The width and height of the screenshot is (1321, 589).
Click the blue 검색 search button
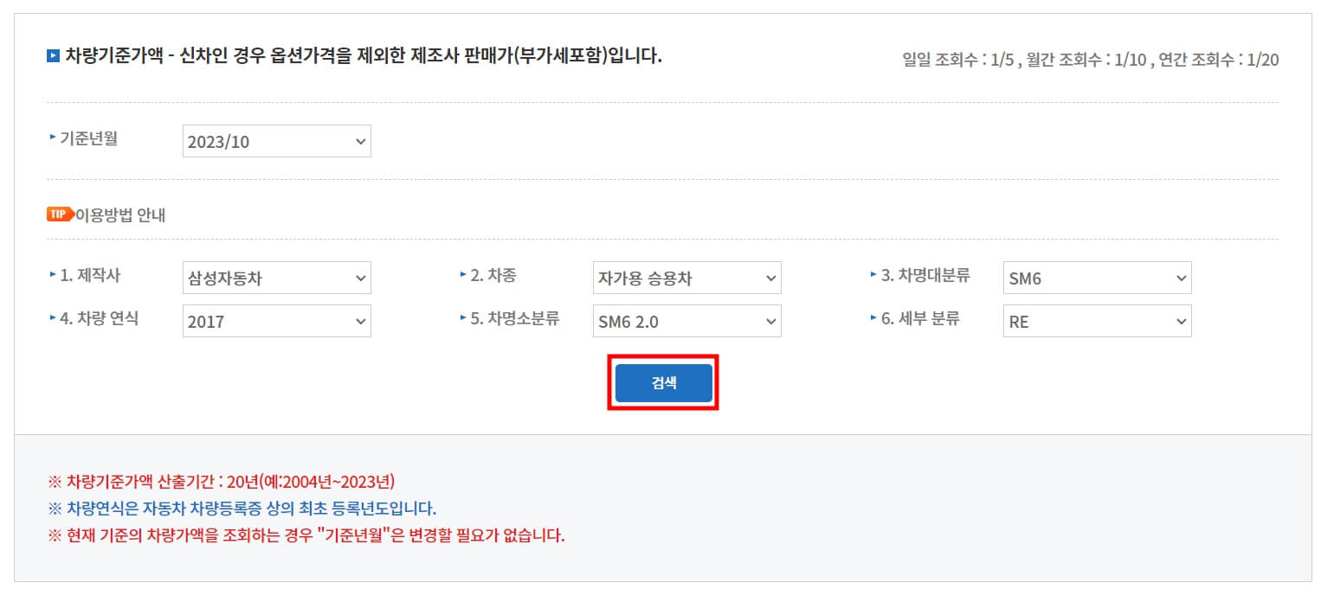[x=662, y=381]
